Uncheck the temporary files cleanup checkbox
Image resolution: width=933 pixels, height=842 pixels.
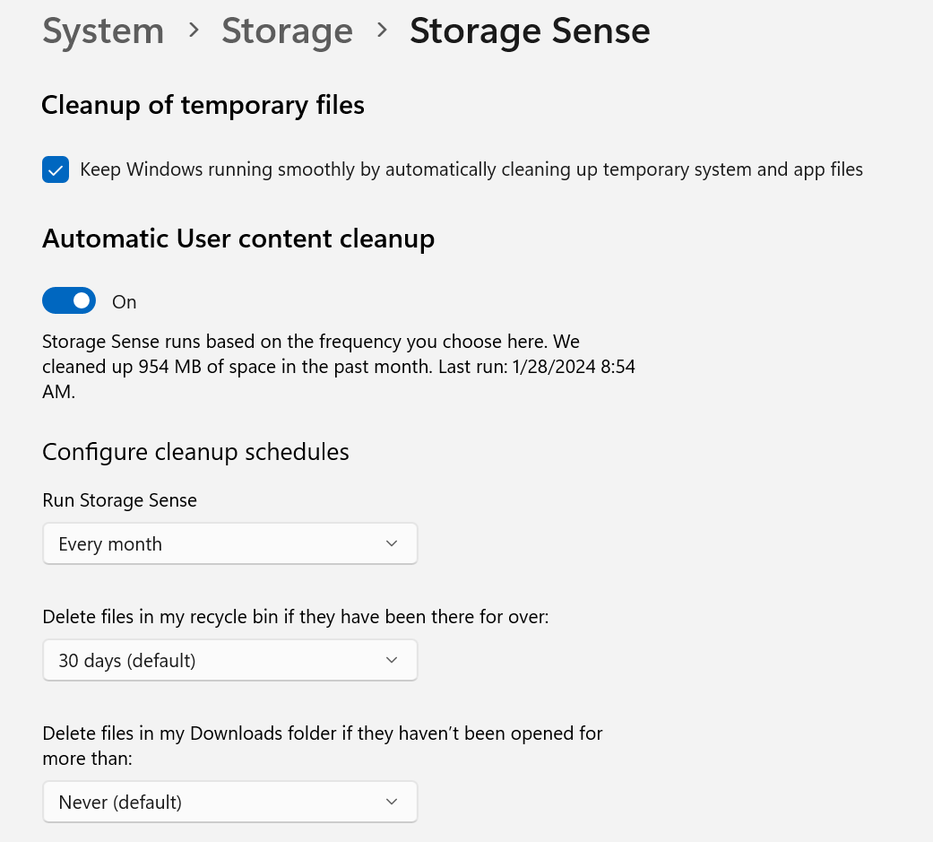click(x=56, y=169)
